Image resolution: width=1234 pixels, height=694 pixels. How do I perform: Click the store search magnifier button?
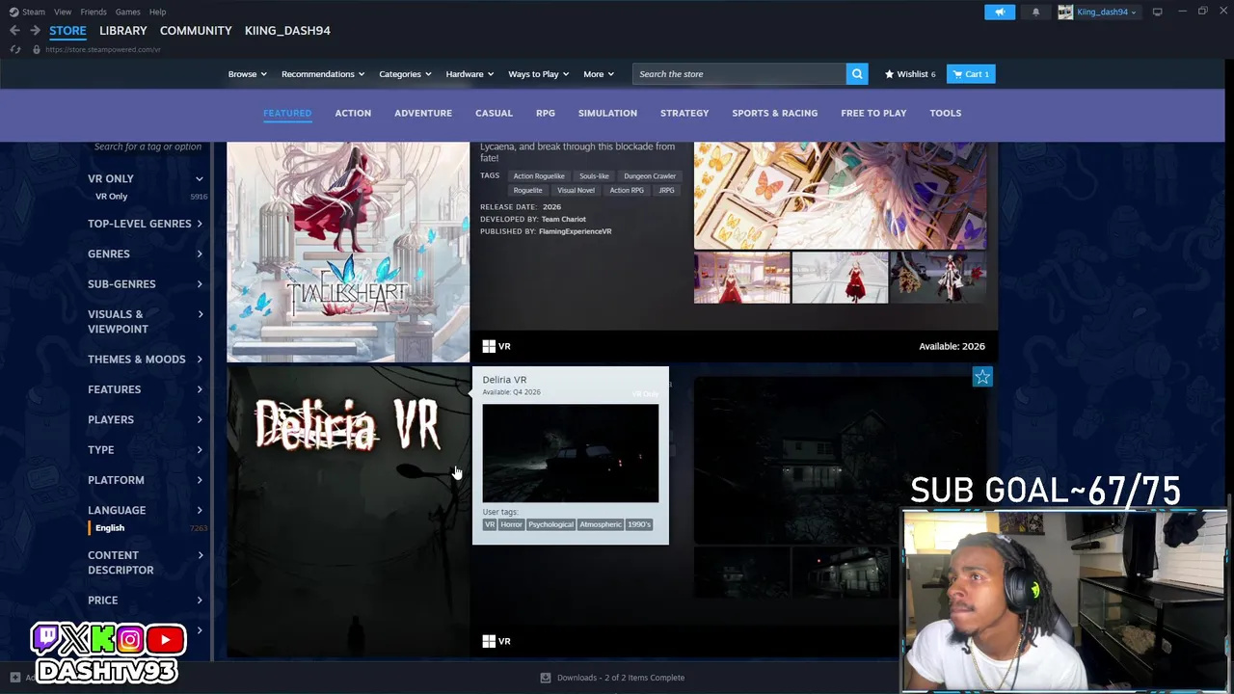(x=857, y=74)
